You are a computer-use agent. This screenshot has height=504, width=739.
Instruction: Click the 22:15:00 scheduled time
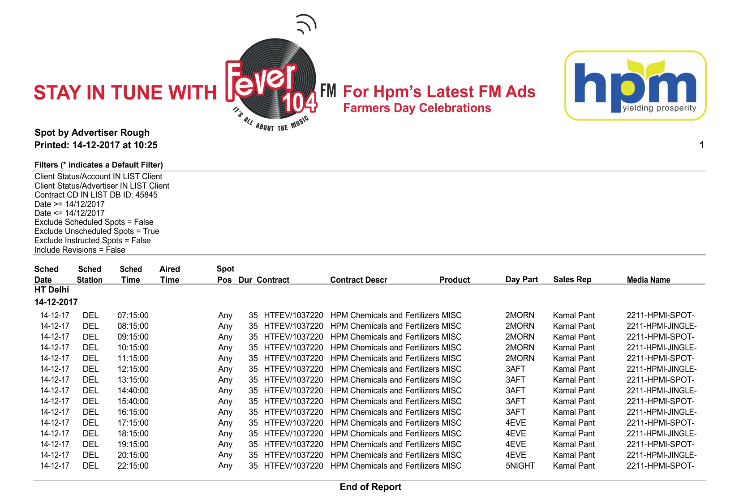tap(133, 466)
